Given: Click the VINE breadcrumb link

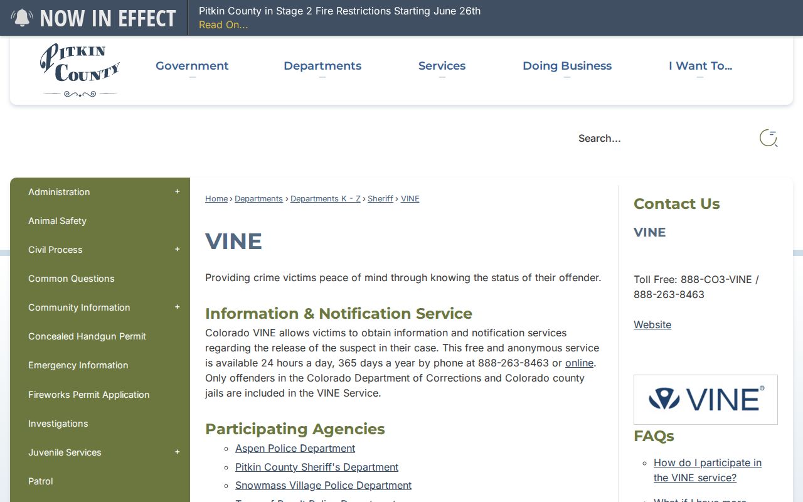Looking at the screenshot, I should pos(410,199).
